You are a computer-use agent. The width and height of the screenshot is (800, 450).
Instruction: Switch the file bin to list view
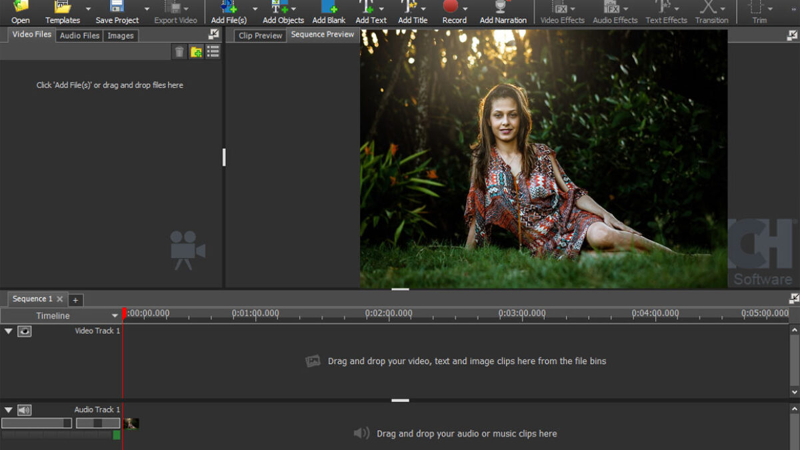click(x=213, y=52)
